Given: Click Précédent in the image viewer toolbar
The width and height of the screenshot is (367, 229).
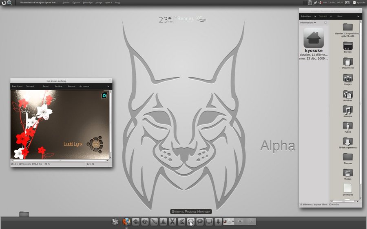Looking at the screenshot, I should [x=17, y=86].
